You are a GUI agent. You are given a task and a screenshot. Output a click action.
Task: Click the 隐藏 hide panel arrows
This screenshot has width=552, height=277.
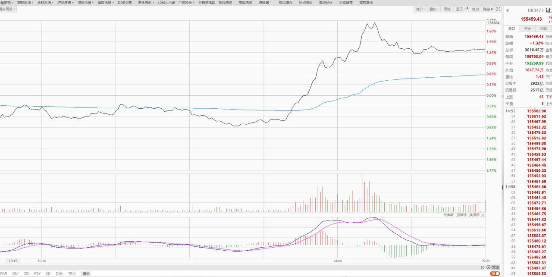(488, 9)
